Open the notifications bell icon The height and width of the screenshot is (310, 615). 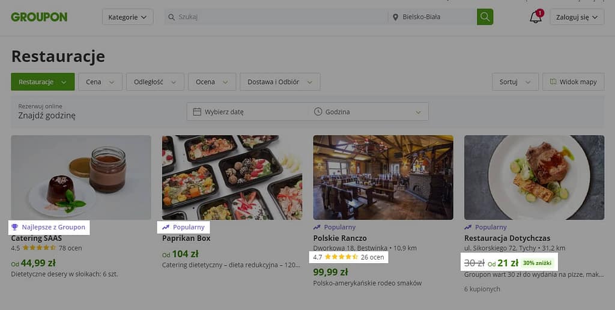(535, 17)
